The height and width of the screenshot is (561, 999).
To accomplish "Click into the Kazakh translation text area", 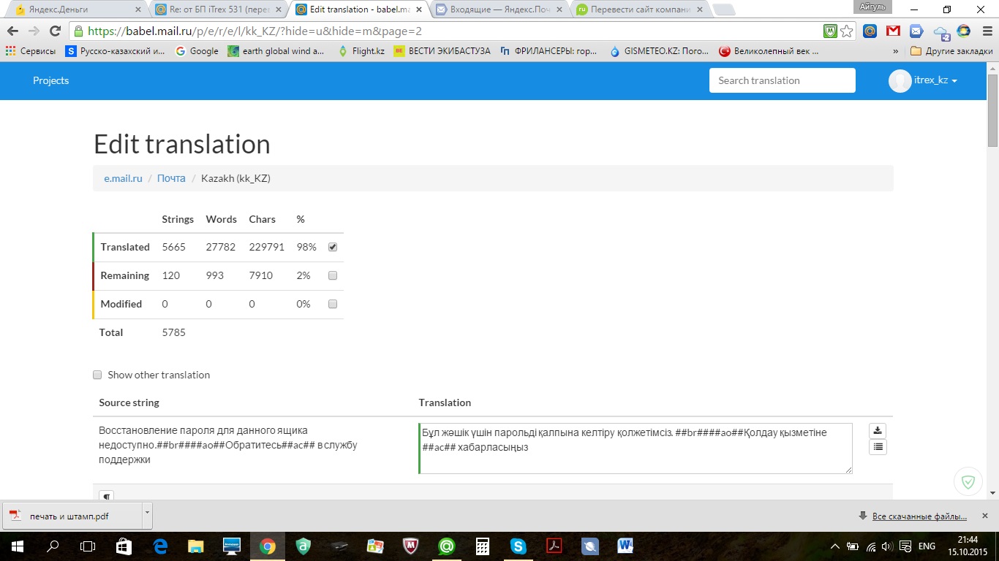I will pos(636,449).
